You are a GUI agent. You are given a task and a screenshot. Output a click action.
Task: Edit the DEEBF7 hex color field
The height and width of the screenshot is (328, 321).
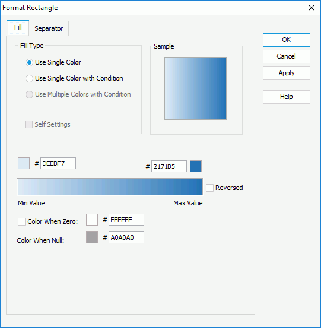click(58, 163)
